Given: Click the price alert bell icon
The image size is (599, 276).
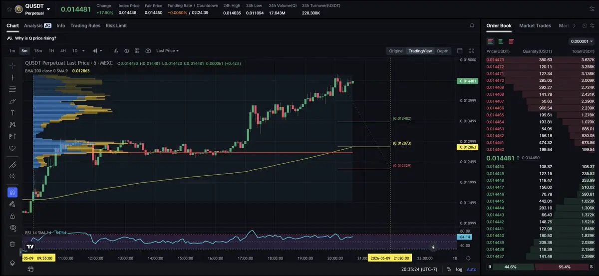Looking at the screenshot, I should click(472, 25).
